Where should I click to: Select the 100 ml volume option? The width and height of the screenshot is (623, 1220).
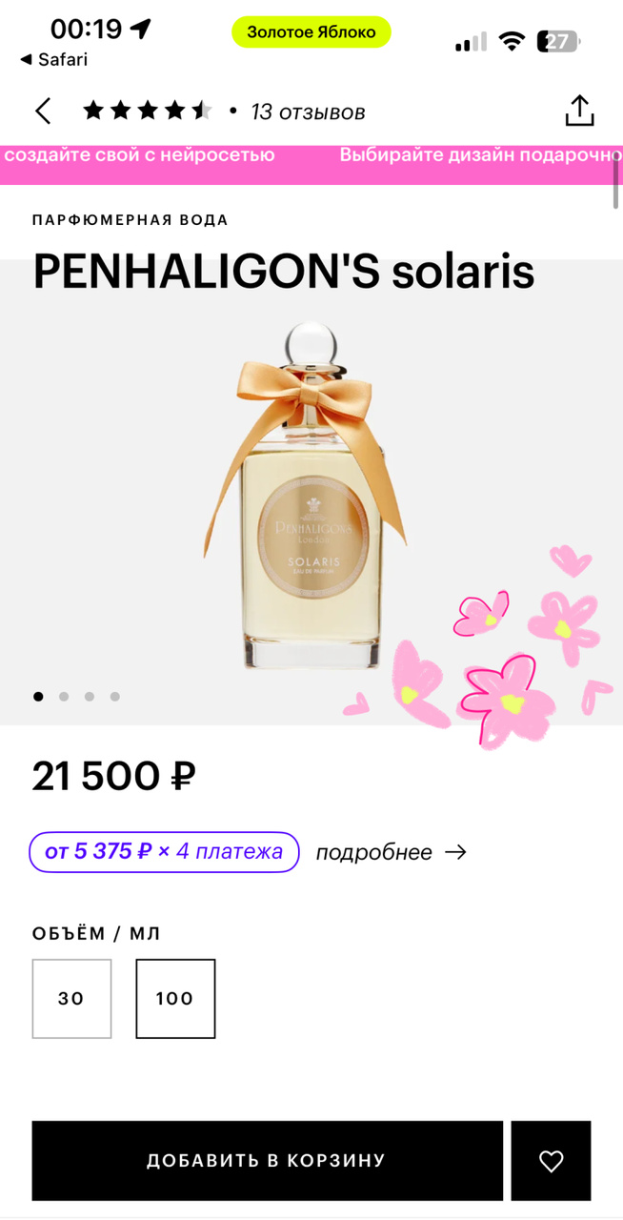(175, 998)
